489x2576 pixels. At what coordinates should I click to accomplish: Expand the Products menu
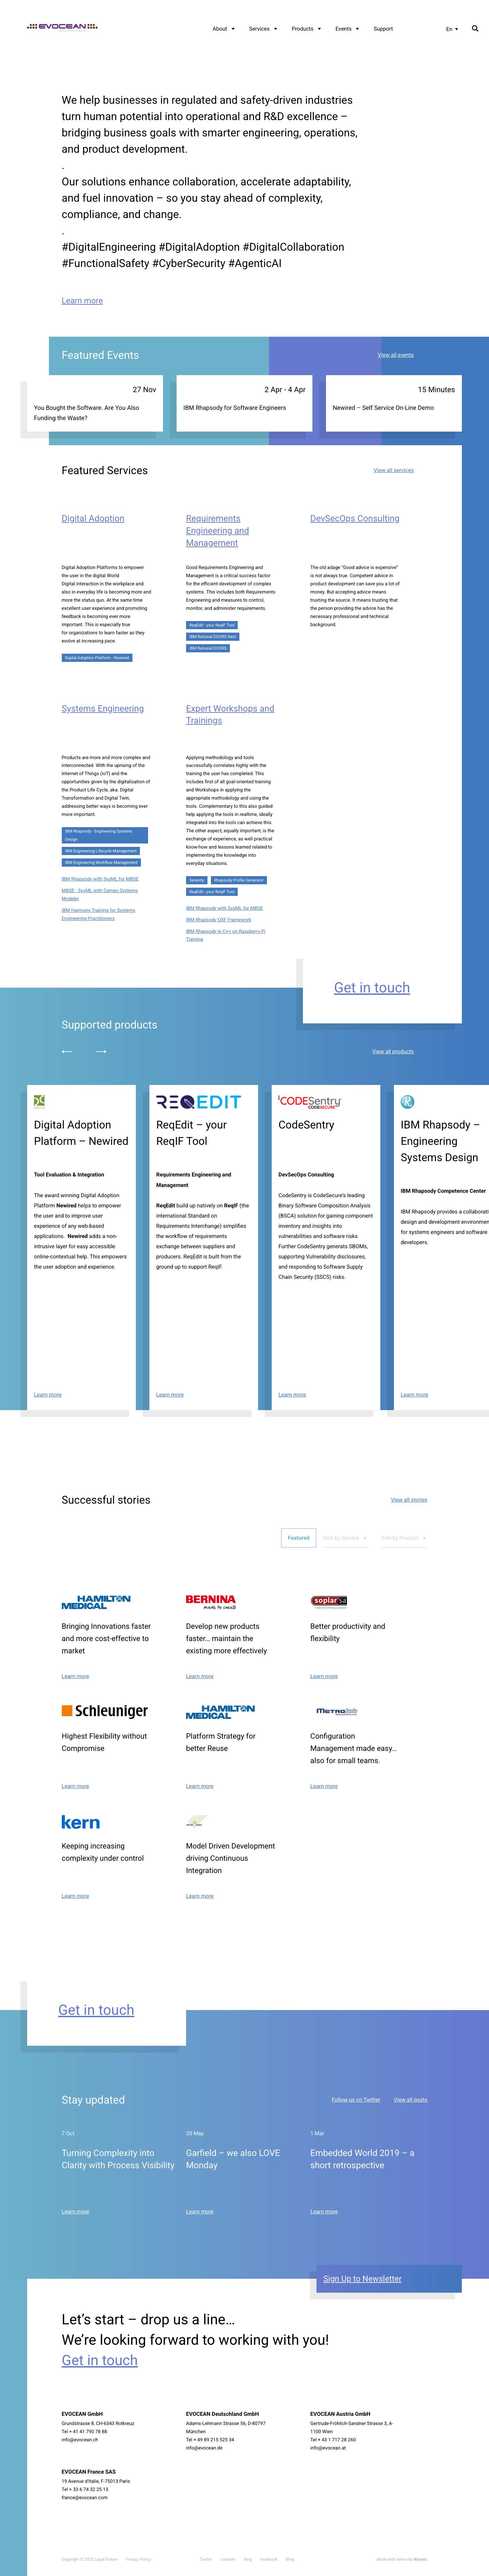[306, 29]
